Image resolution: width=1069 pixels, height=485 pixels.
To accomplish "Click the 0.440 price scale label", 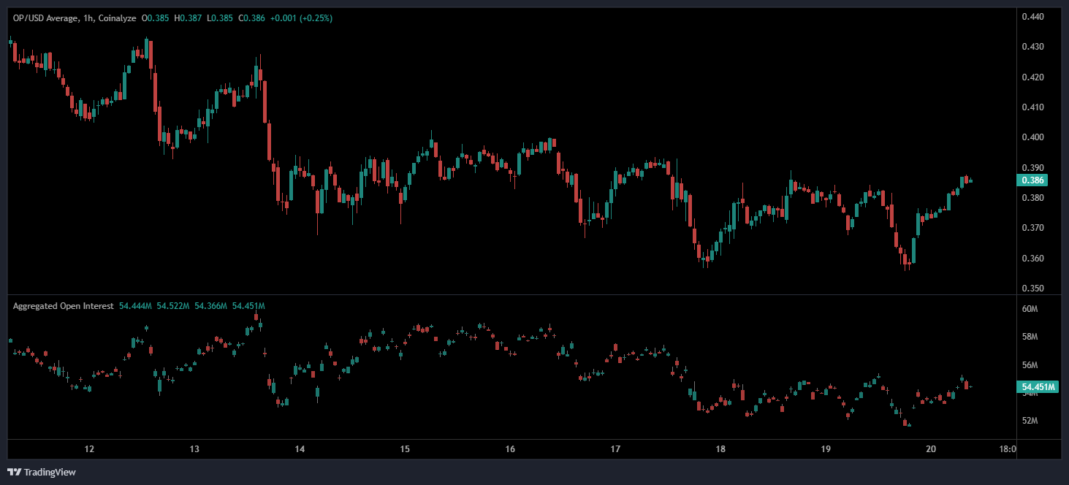I will pyautogui.click(x=1032, y=16).
